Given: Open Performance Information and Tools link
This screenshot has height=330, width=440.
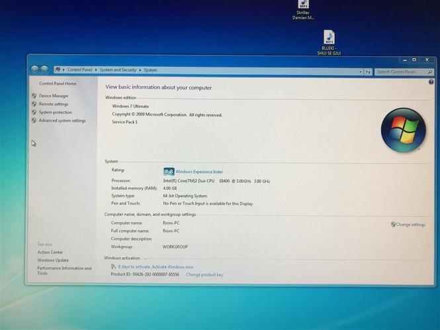Looking at the screenshot, I should pos(65,270).
